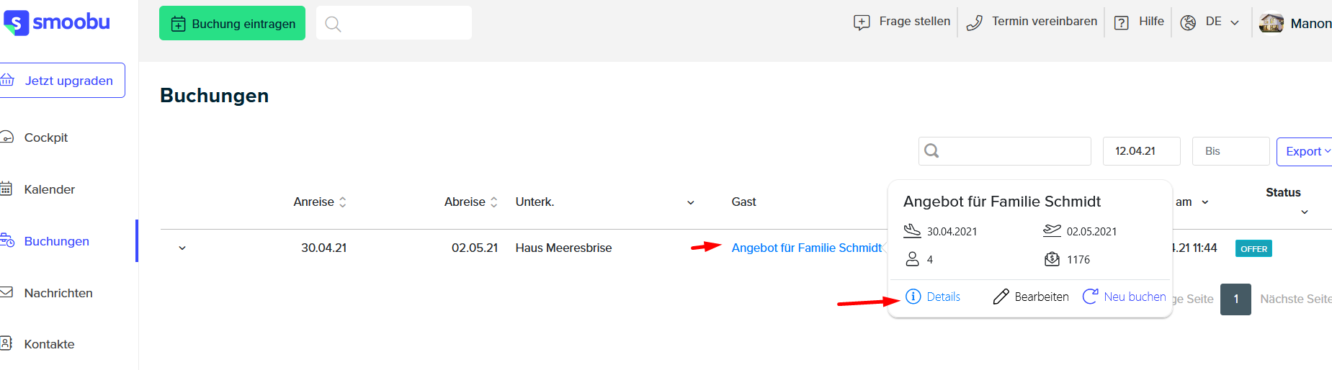Screen dimensions: 1332x370
Task: Click the Smoobu logo
Action: tap(56, 22)
